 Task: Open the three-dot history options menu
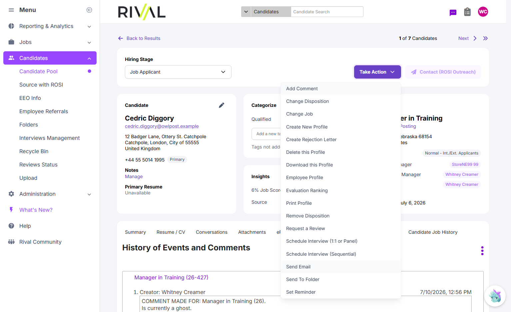(x=482, y=251)
